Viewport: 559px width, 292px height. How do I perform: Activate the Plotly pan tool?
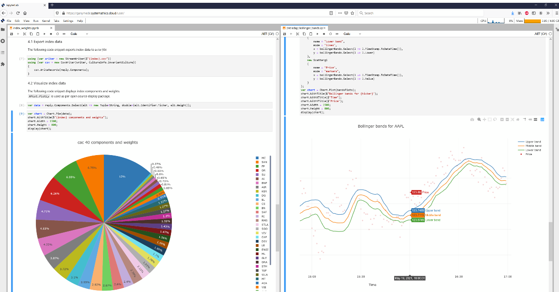pyautogui.click(x=484, y=120)
